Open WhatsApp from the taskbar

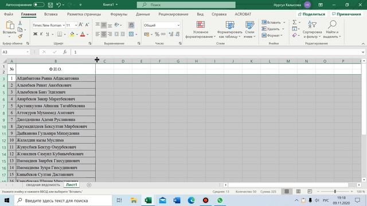(x=220, y=200)
